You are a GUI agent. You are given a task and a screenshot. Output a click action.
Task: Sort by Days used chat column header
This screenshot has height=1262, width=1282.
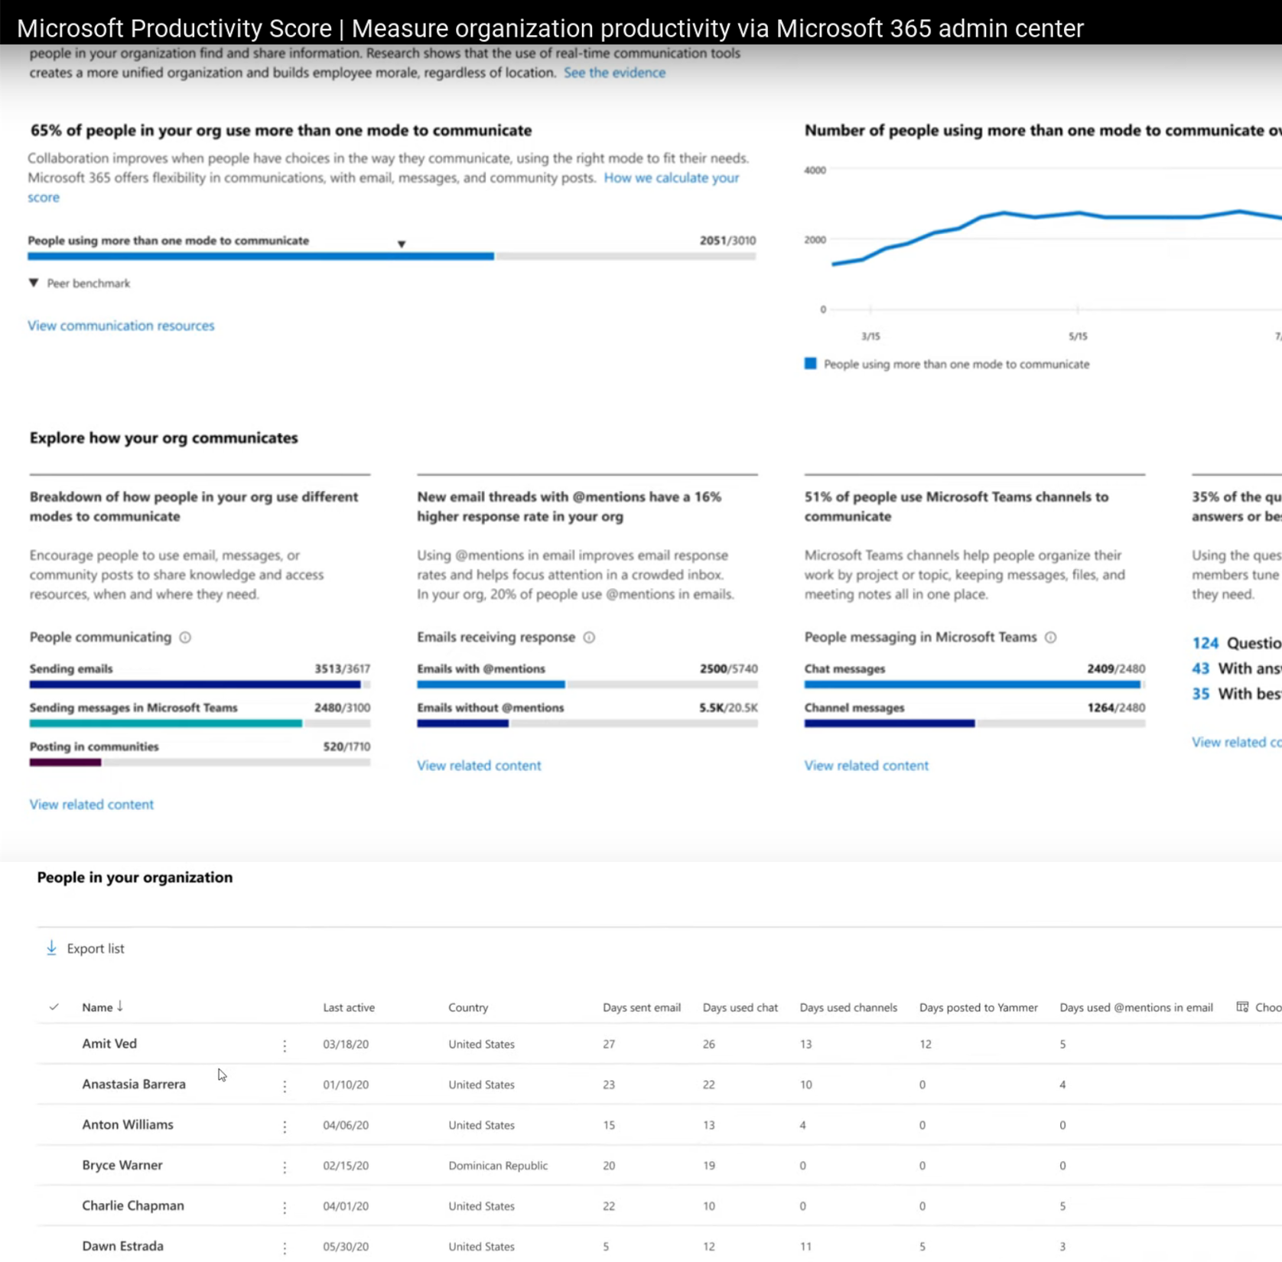740,1007
